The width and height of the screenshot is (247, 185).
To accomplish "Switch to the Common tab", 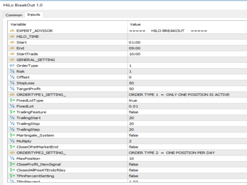I will (14, 15).
